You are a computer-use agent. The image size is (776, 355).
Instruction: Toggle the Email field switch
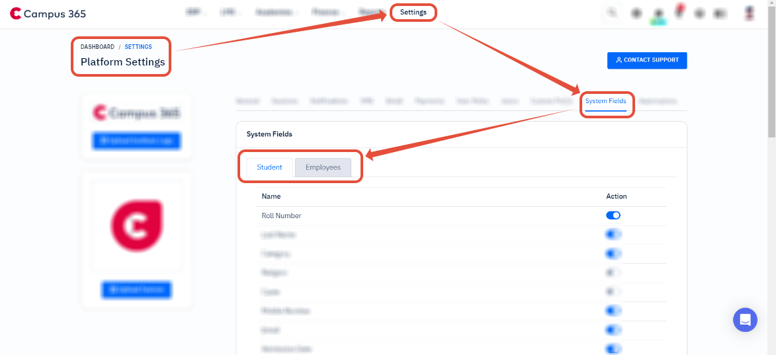tap(613, 330)
